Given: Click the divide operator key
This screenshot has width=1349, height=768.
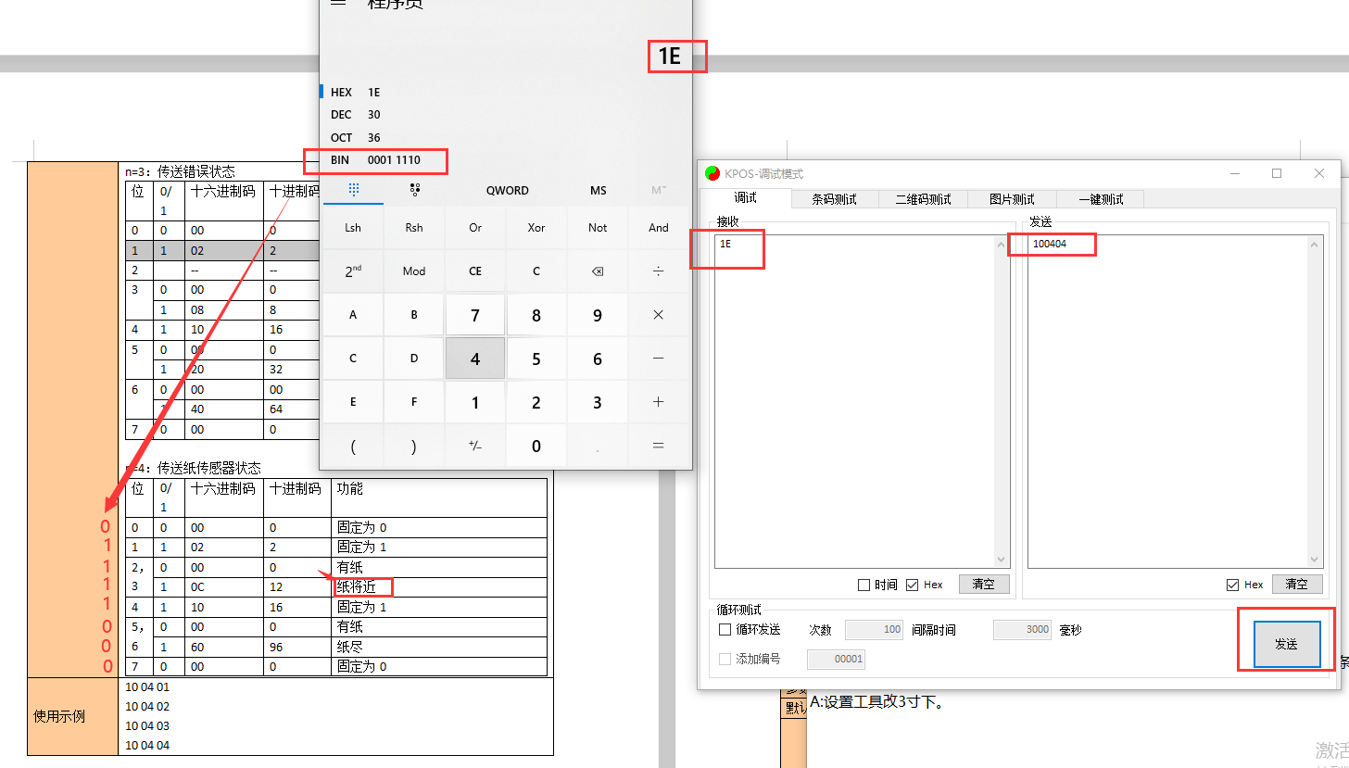Looking at the screenshot, I should [x=658, y=271].
